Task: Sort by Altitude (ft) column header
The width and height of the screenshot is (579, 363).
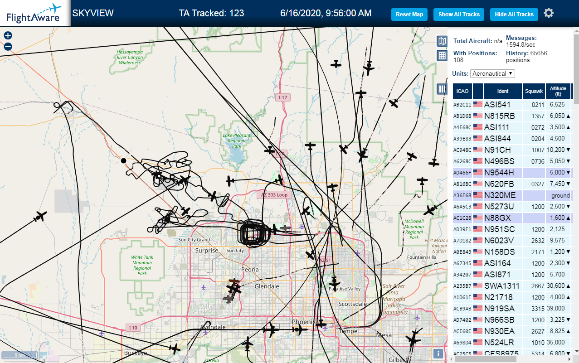Action: click(x=558, y=91)
